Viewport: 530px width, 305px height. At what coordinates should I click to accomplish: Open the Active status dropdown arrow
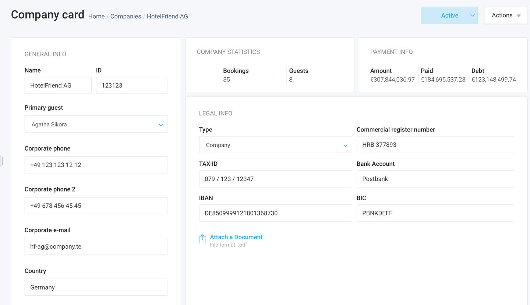tap(473, 15)
